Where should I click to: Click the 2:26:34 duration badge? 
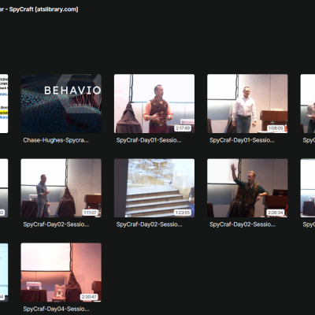tap(276, 213)
